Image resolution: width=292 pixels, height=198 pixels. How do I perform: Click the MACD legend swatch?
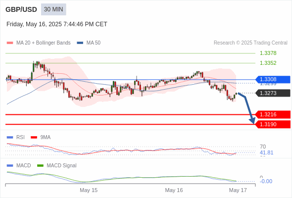point(10,165)
